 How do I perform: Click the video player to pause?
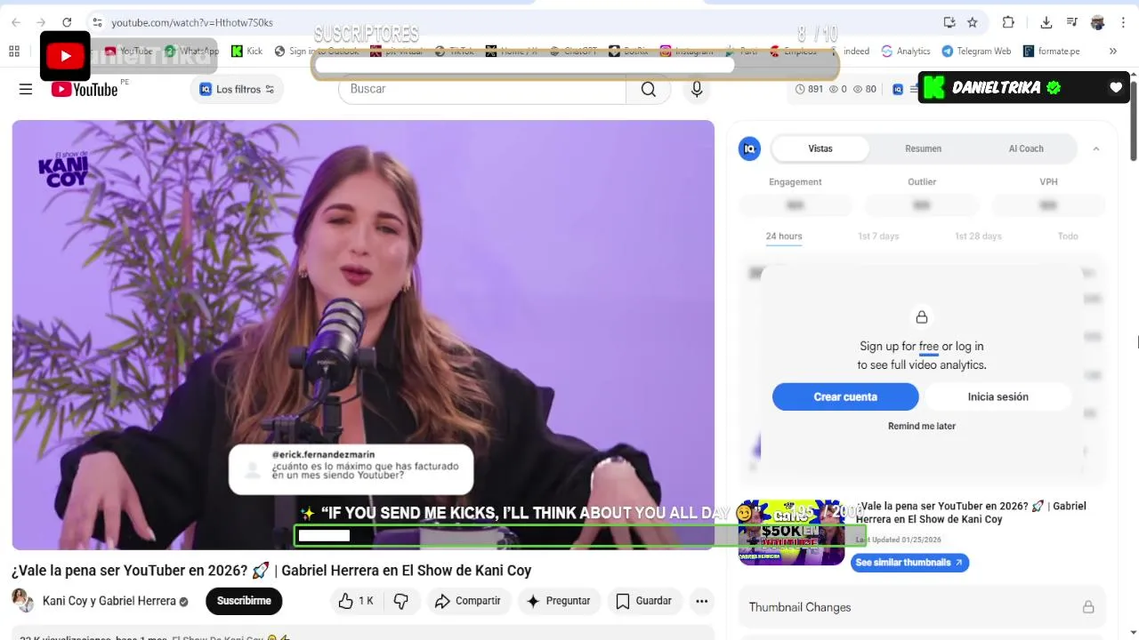[363, 334]
